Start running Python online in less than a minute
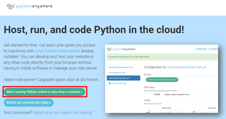The width and height of the screenshot is (226, 119). click(x=44, y=92)
